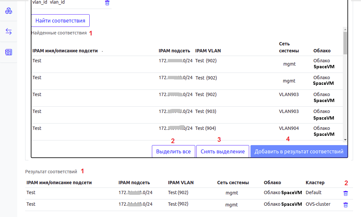Click the "Выделить все" button

pyautogui.click(x=173, y=151)
